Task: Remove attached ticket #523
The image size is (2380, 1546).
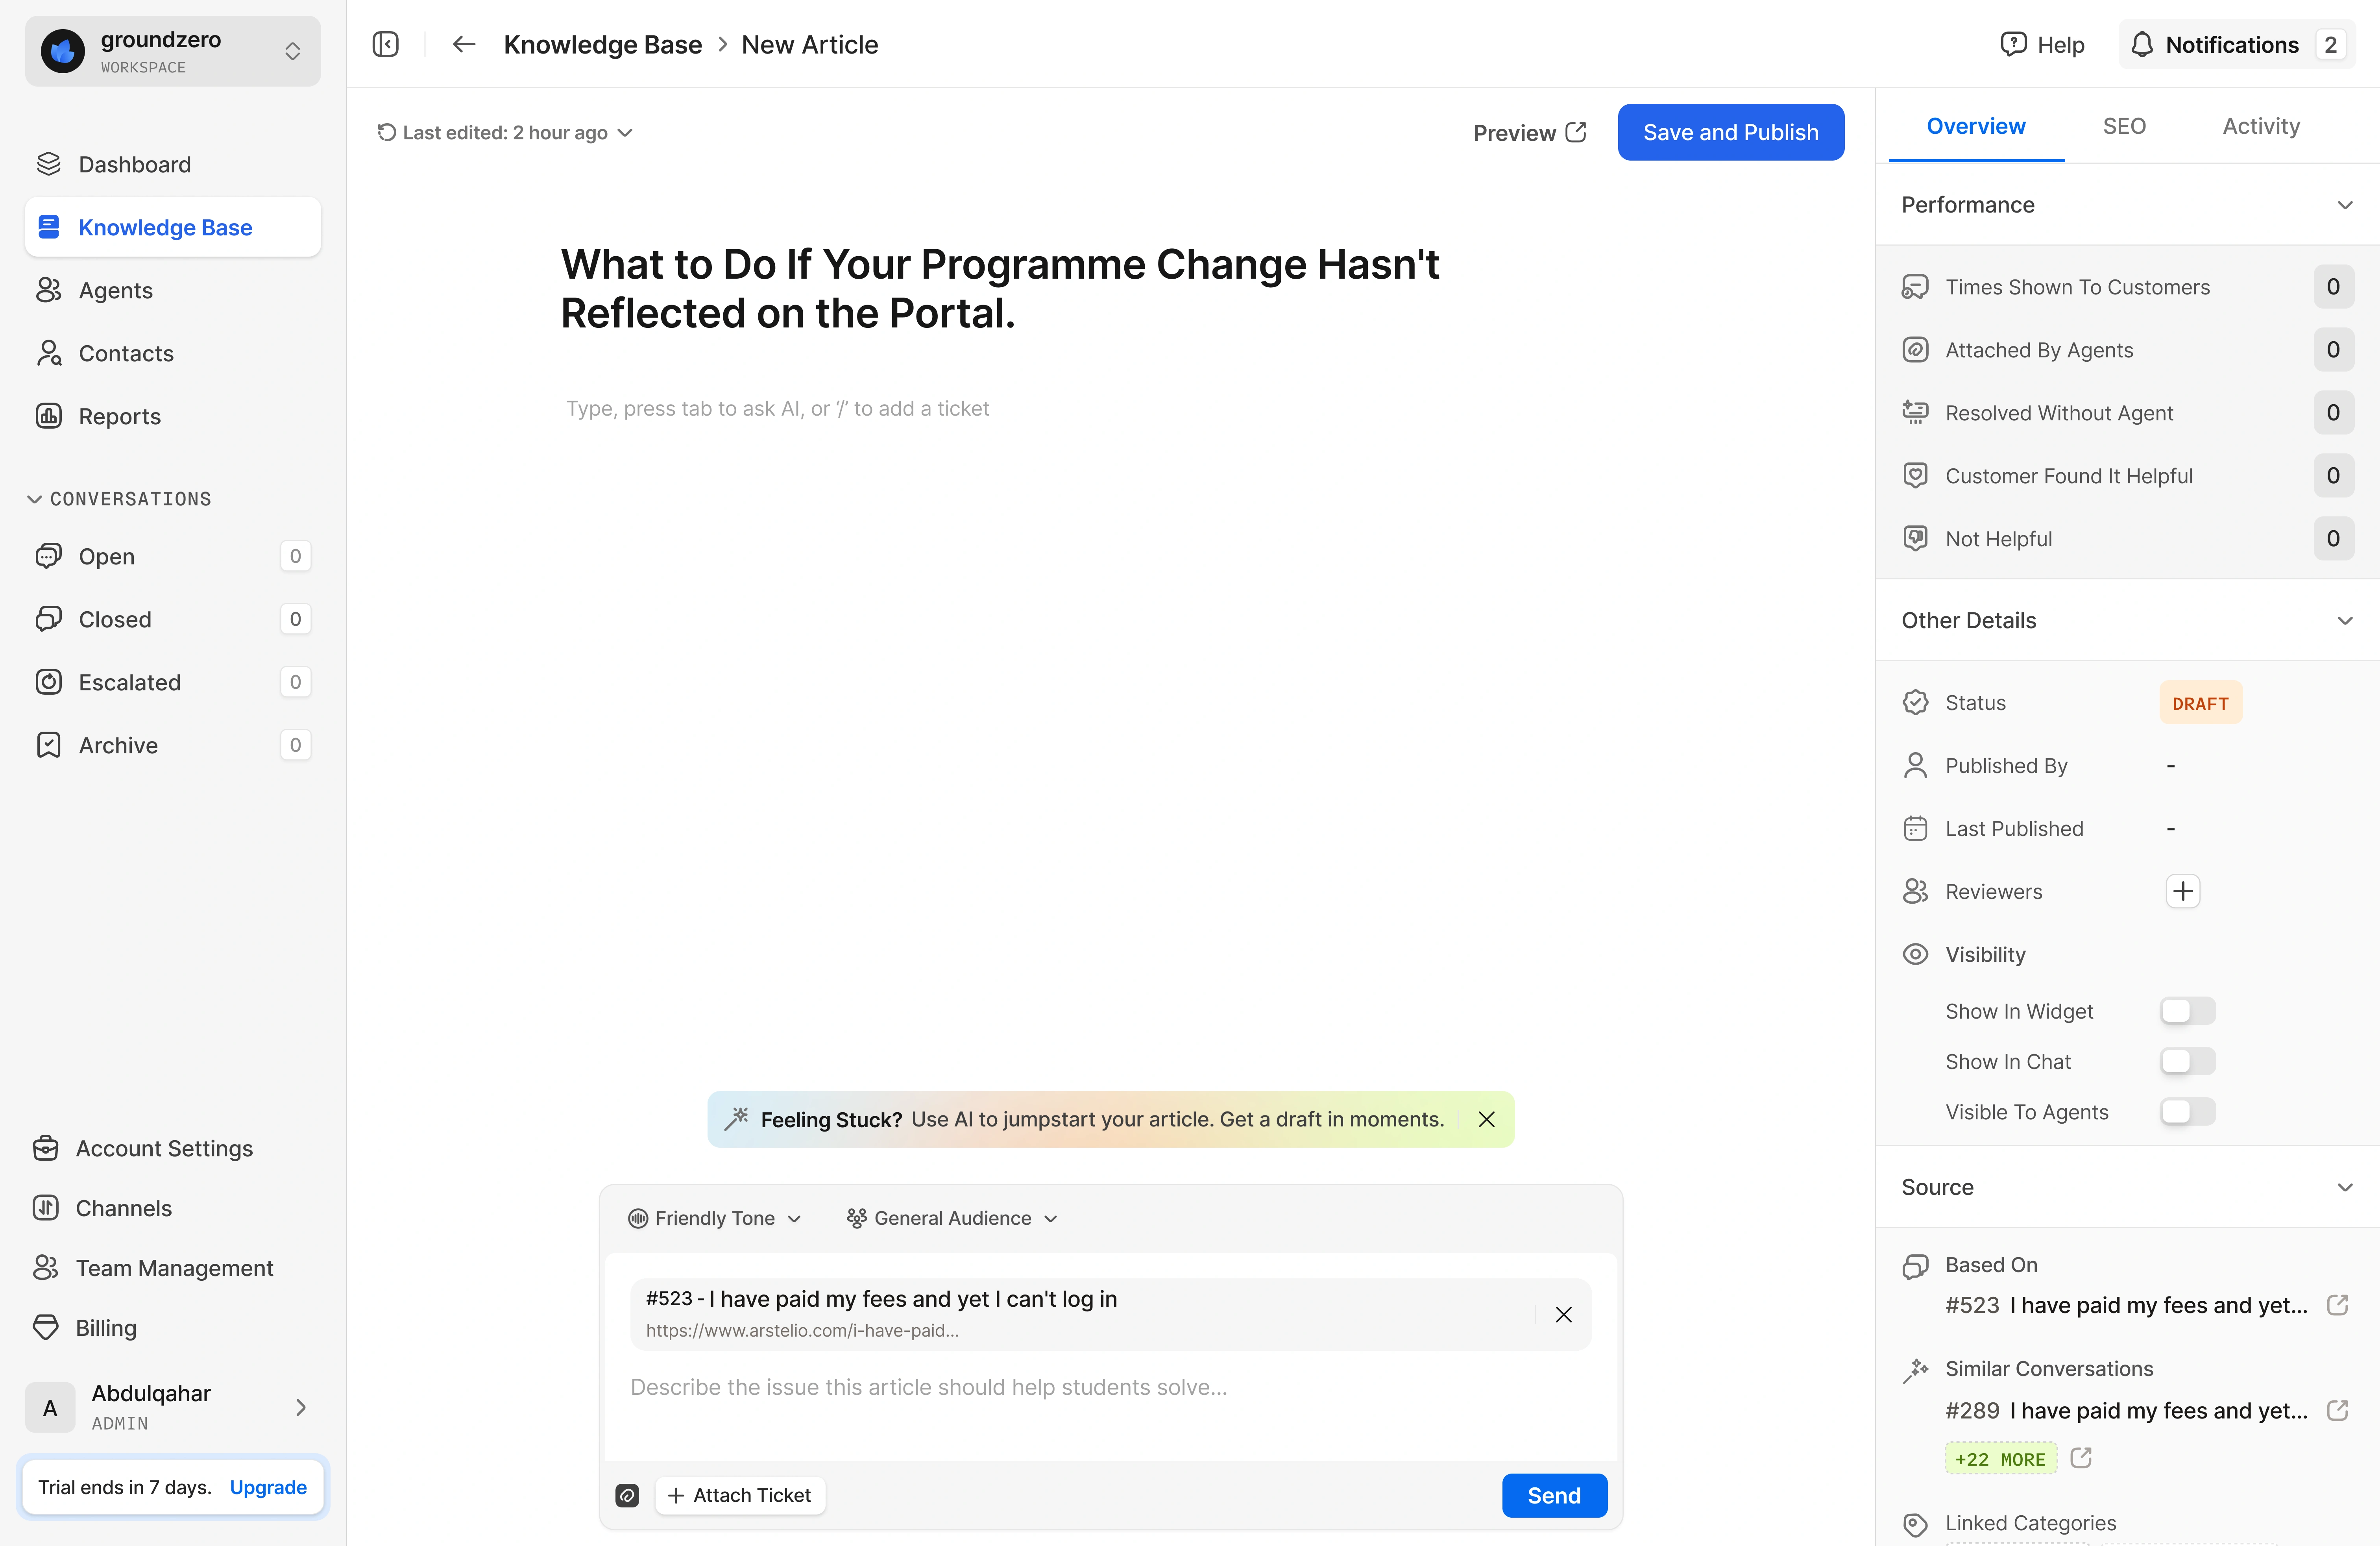Action: click(1563, 1314)
